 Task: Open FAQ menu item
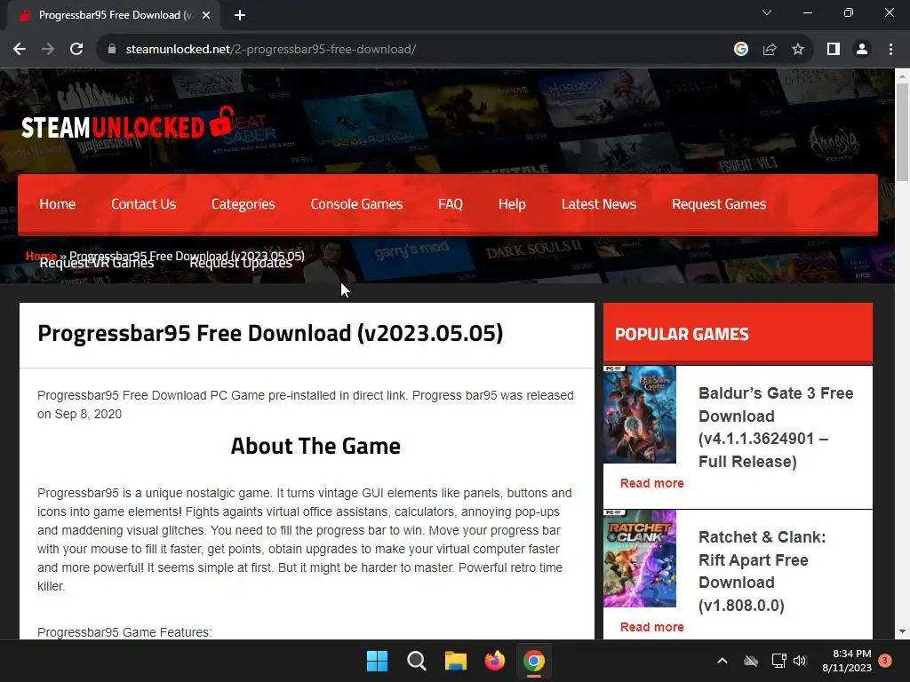451,204
